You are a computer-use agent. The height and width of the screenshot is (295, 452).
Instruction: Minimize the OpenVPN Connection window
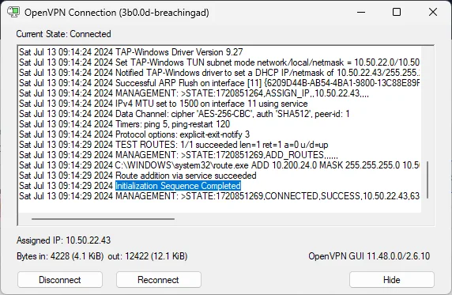coord(361,12)
